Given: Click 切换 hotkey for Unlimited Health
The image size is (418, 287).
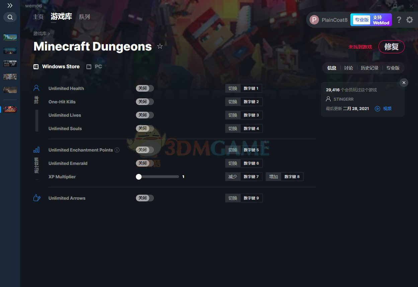Looking at the screenshot, I should point(233,88).
